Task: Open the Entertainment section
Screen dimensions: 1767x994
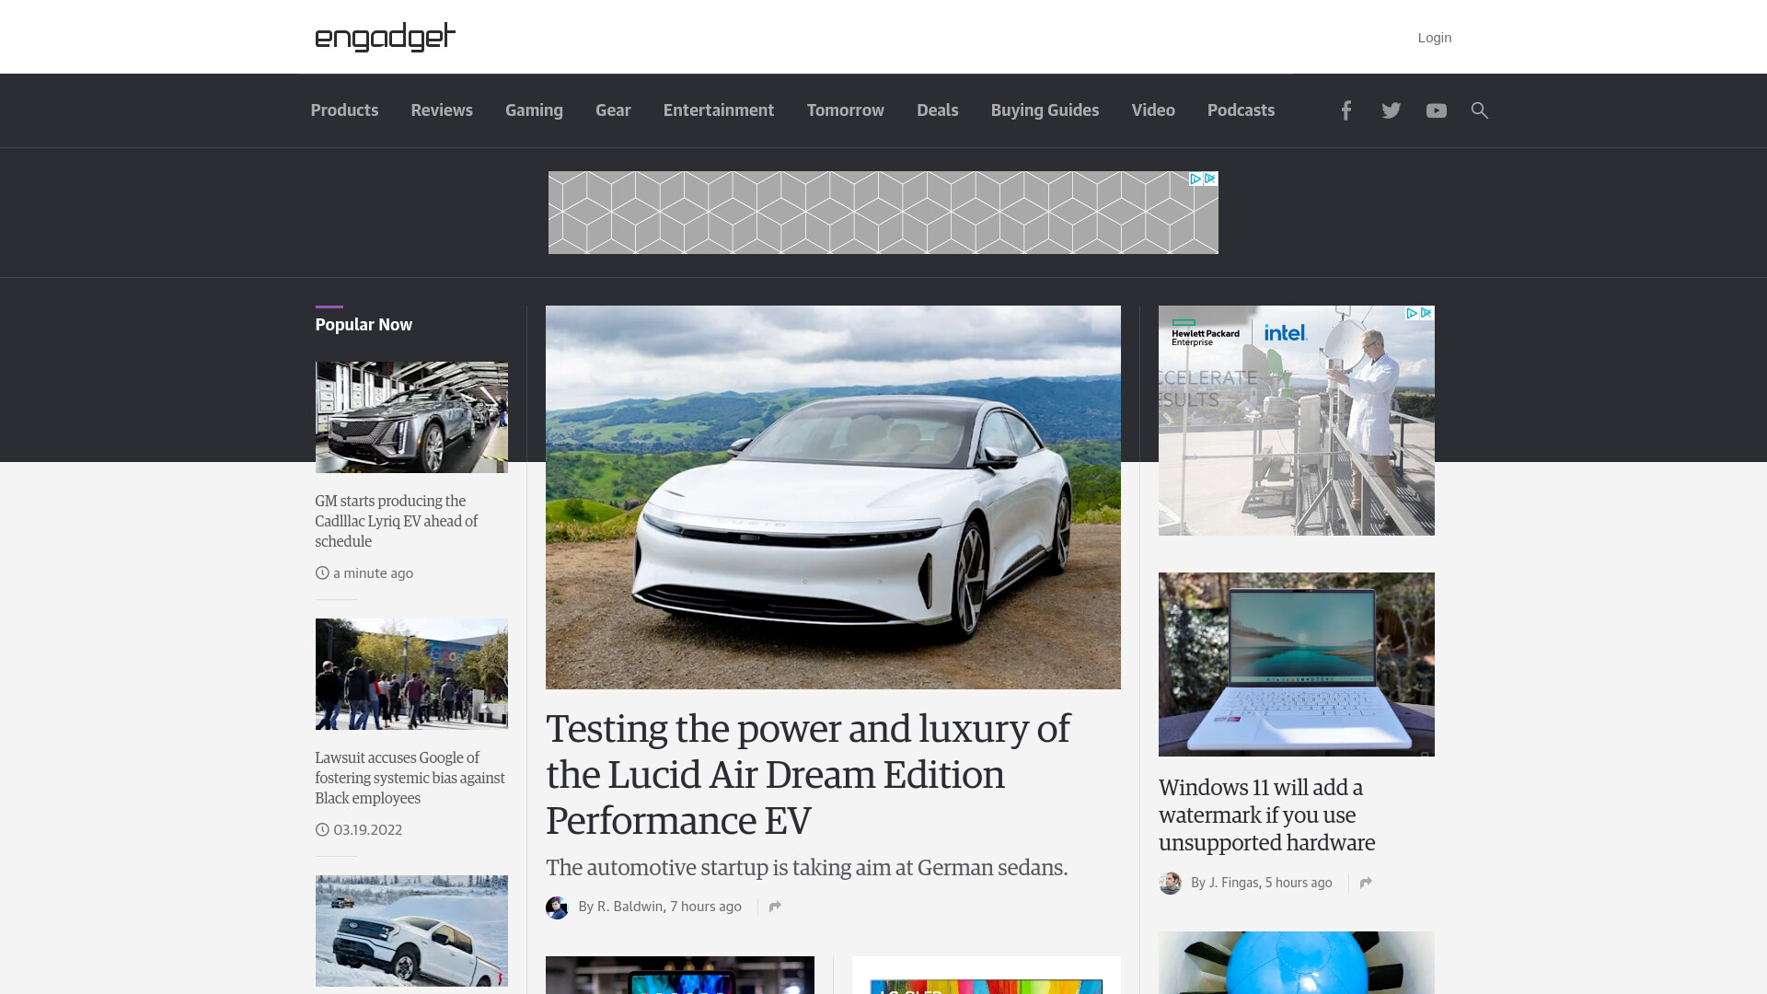Action: point(719,110)
